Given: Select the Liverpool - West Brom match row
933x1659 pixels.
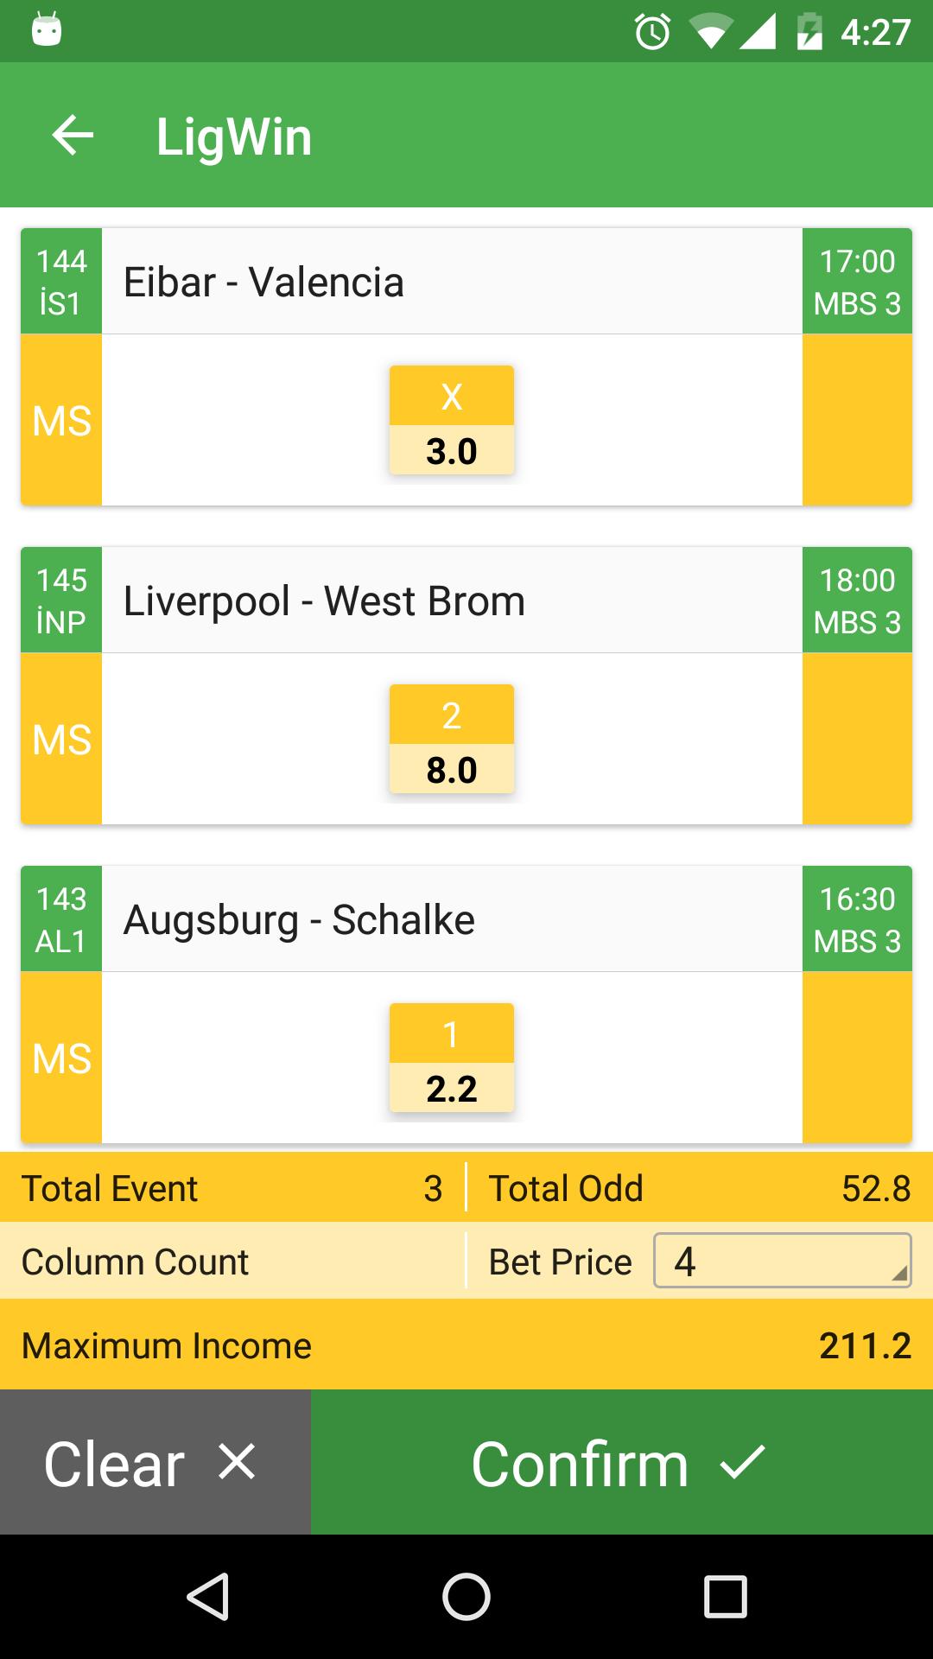Looking at the screenshot, I should pos(452,601).
